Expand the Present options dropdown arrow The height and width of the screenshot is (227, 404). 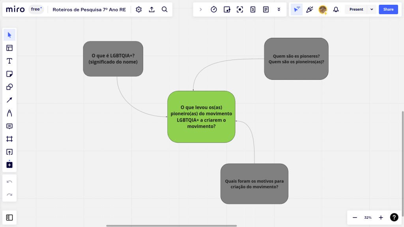(x=372, y=9)
